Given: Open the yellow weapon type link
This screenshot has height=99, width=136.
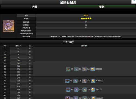Looking at the screenshot, I should tap(86, 15).
